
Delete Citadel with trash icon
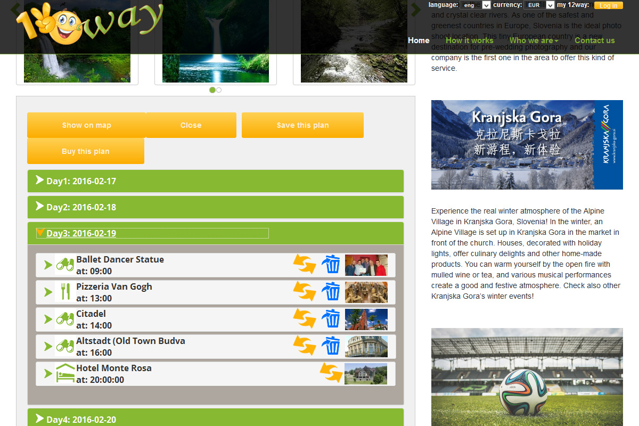point(331,318)
